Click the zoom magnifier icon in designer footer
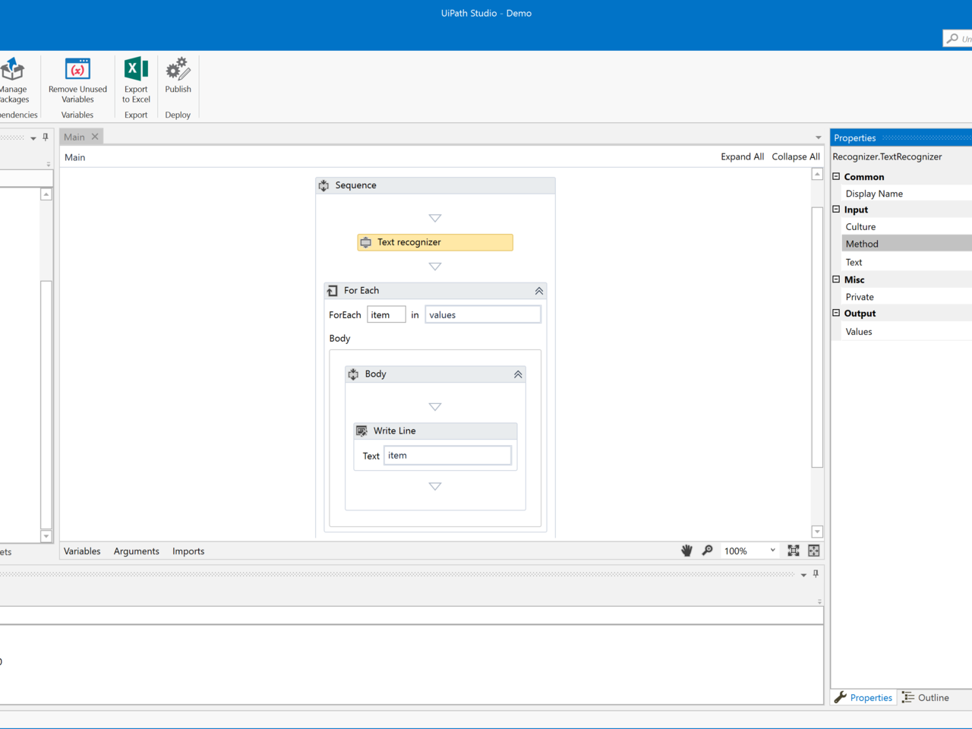972x729 pixels. coord(708,551)
